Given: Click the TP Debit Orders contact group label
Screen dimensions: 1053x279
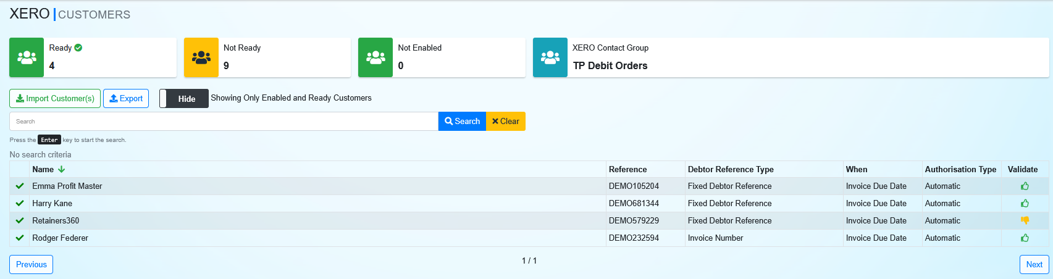Looking at the screenshot, I should pyautogui.click(x=610, y=65).
